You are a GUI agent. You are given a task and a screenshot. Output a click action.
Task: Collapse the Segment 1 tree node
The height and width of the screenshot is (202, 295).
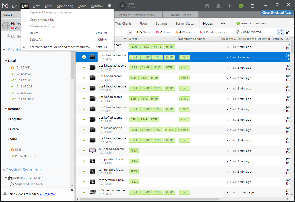point(6,178)
